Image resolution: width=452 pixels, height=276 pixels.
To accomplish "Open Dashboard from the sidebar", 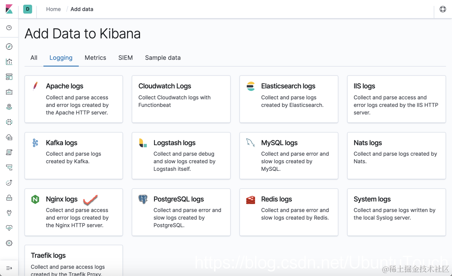I will (9, 77).
